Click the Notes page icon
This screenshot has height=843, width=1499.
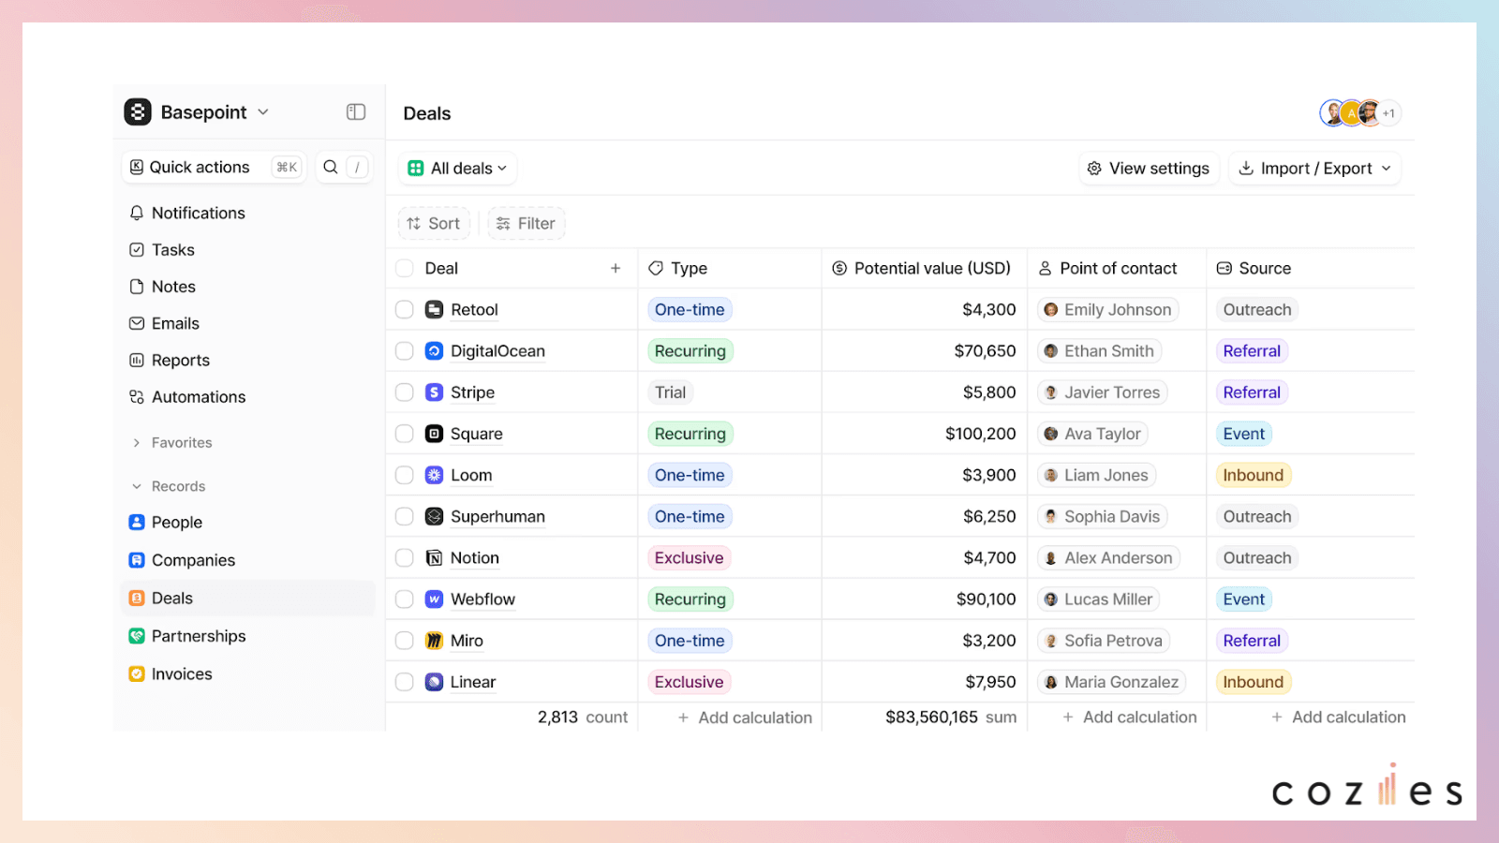137,287
